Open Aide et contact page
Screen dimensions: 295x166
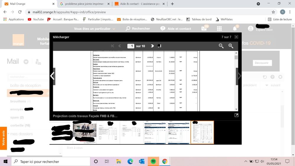tap(176, 29)
